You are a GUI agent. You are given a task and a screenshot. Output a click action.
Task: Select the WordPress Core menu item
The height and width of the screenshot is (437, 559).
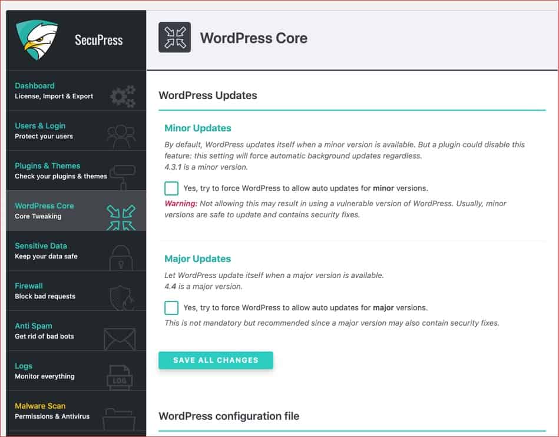tap(76, 211)
